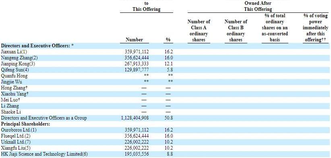Screen dimensions: 331x158
Task: Select the Jingjie Wu row name
Action: coord(11,82)
